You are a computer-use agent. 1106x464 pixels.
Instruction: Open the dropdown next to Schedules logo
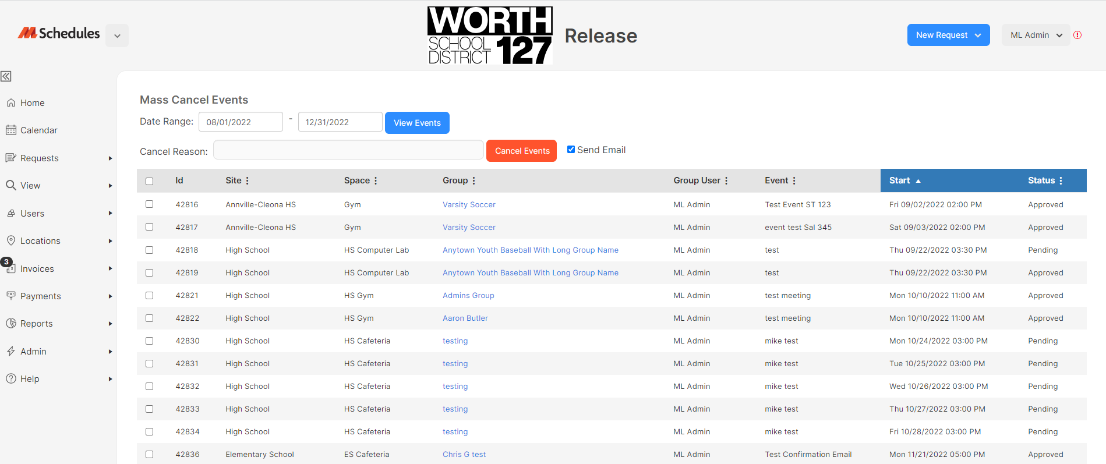pos(117,36)
